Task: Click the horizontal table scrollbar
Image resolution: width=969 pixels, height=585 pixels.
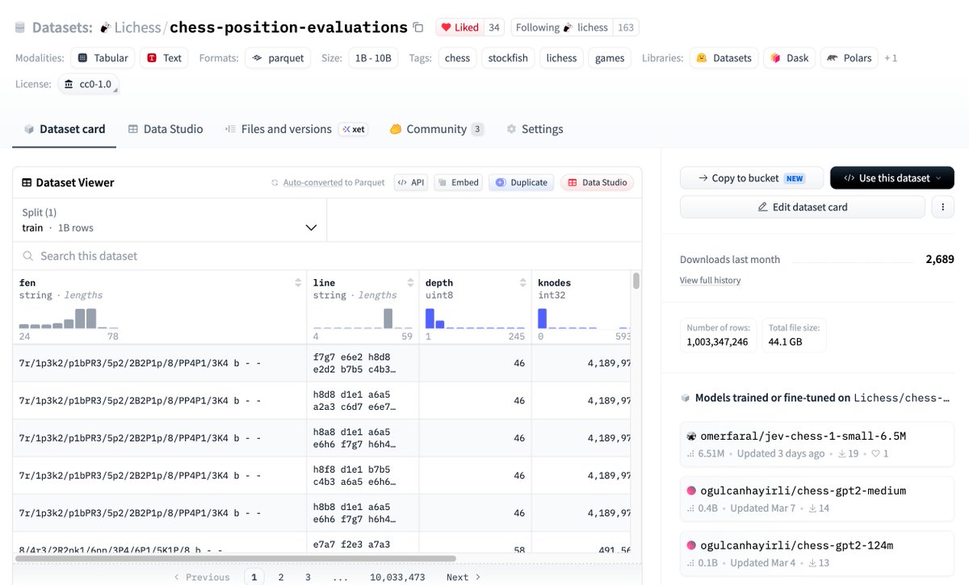Action: point(235,558)
